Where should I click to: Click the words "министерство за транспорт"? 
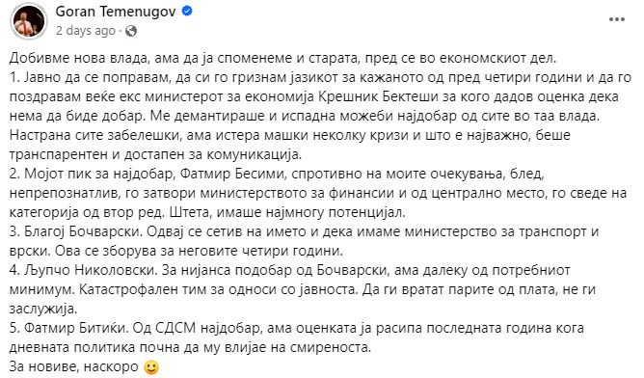tap(495, 231)
